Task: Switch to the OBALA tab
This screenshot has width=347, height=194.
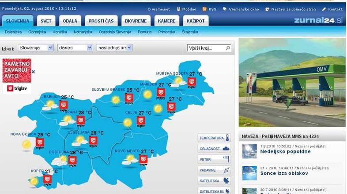Action: point(70,21)
